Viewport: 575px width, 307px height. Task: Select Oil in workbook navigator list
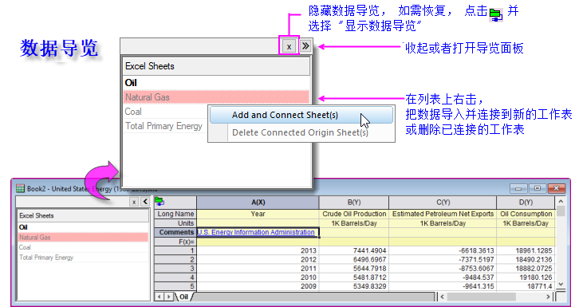[x=83, y=227]
